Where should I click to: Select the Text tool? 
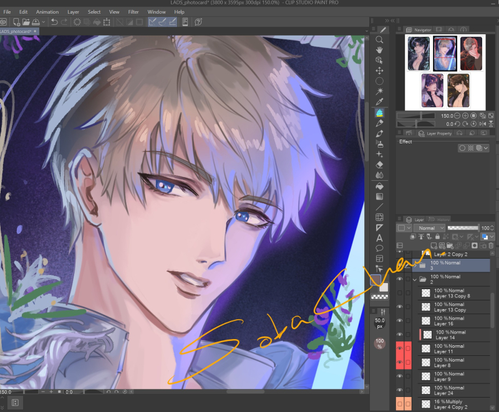click(x=379, y=238)
